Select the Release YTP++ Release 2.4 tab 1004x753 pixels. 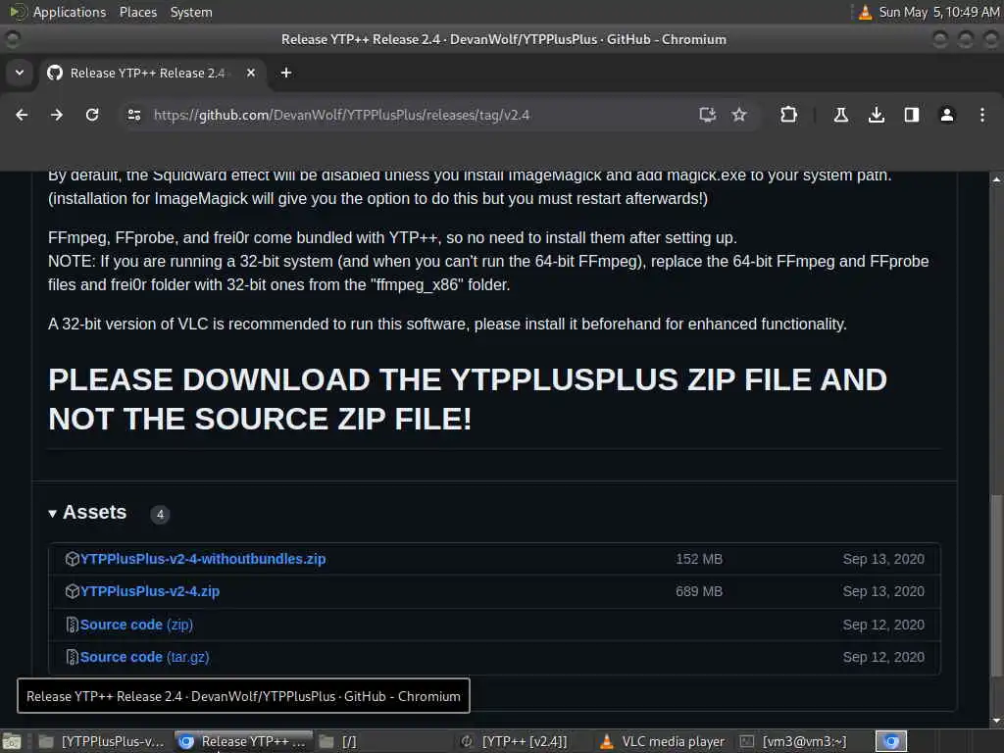click(x=152, y=73)
